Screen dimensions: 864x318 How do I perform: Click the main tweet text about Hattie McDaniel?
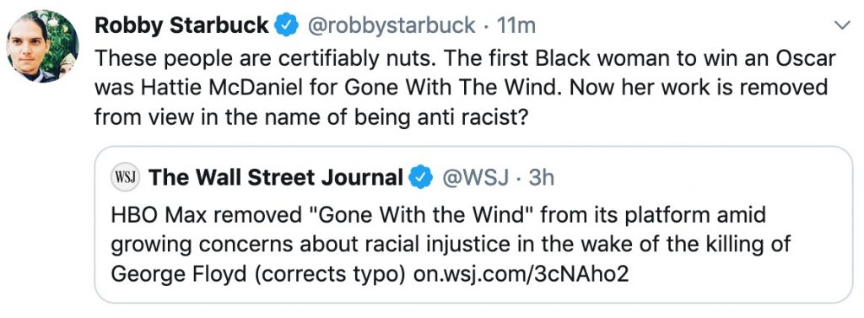point(465,88)
